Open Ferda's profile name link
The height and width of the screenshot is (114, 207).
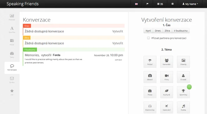[56, 55]
